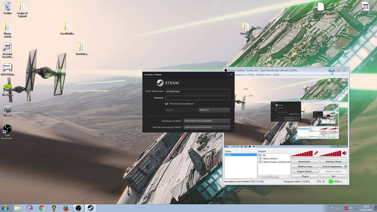Click NON RIESCO AD ACCEDERE button
The height and width of the screenshot is (212, 377).
(x=207, y=121)
